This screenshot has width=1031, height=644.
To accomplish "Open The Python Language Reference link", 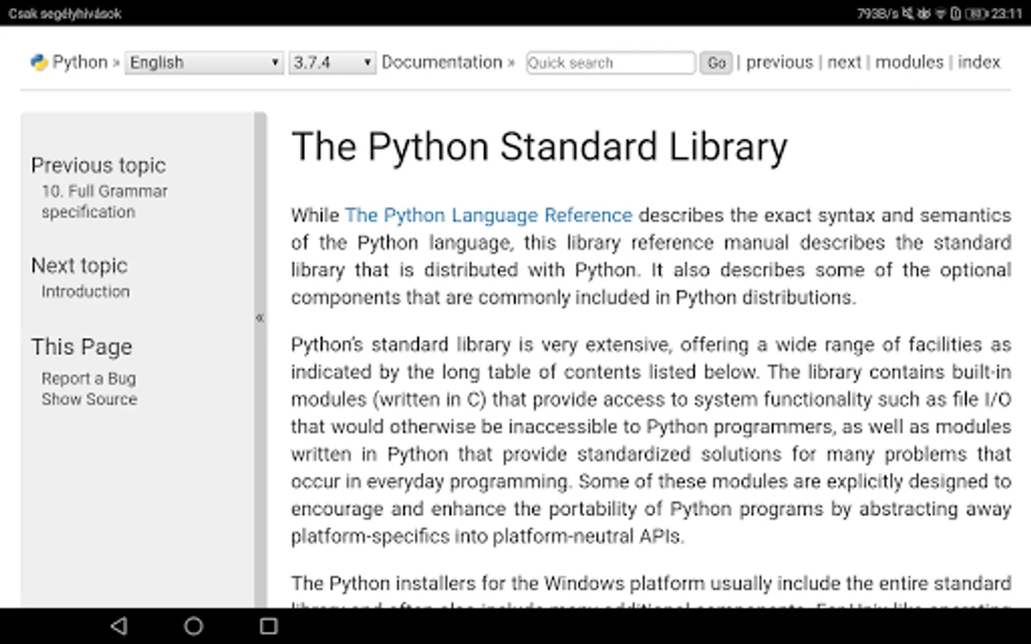I will pos(488,215).
